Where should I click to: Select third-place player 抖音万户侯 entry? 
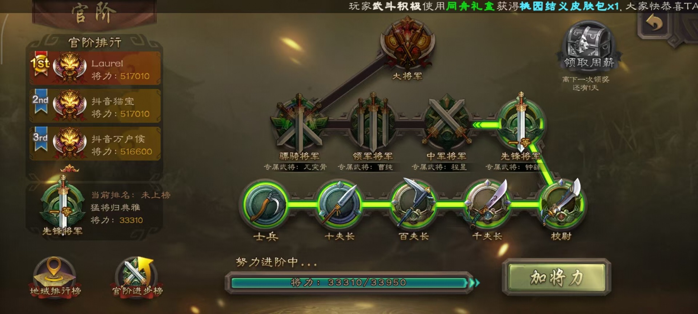point(95,144)
